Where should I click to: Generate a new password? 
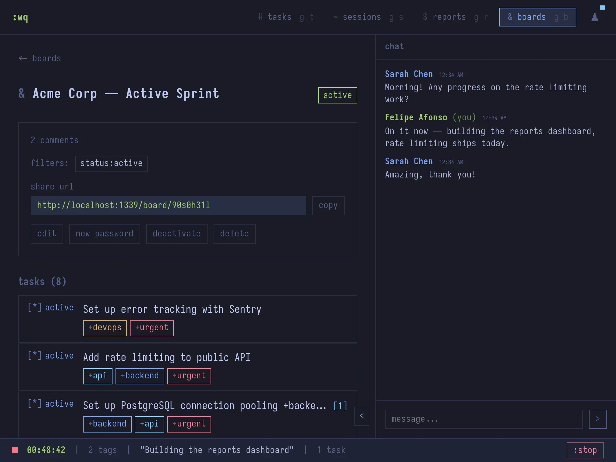104,234
